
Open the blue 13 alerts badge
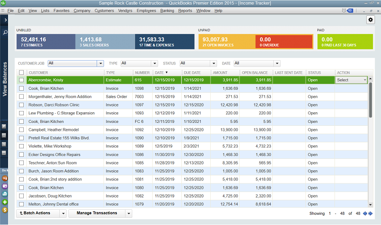(x=350, y=11)
